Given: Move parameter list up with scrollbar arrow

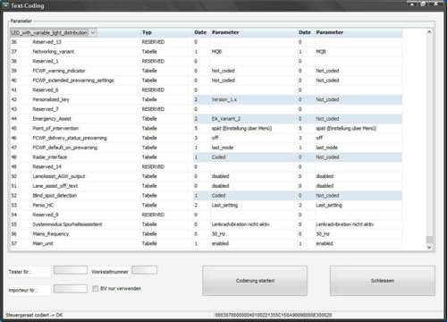Looking at the screenshot, I should [x=429, y=32].
